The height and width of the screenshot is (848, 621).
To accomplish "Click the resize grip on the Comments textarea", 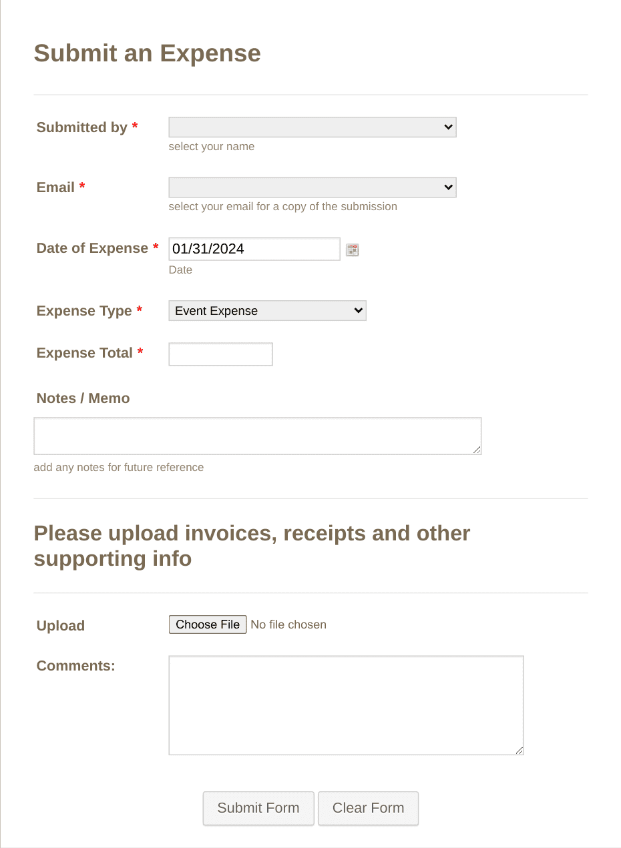I will (520, 750).
